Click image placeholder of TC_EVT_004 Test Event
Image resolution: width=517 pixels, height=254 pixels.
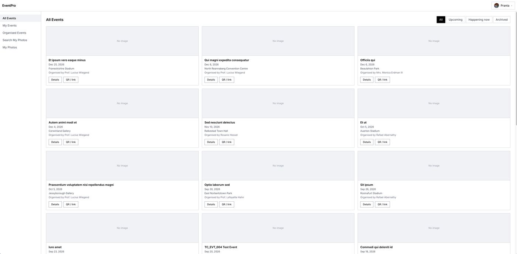tap(278, 228)
